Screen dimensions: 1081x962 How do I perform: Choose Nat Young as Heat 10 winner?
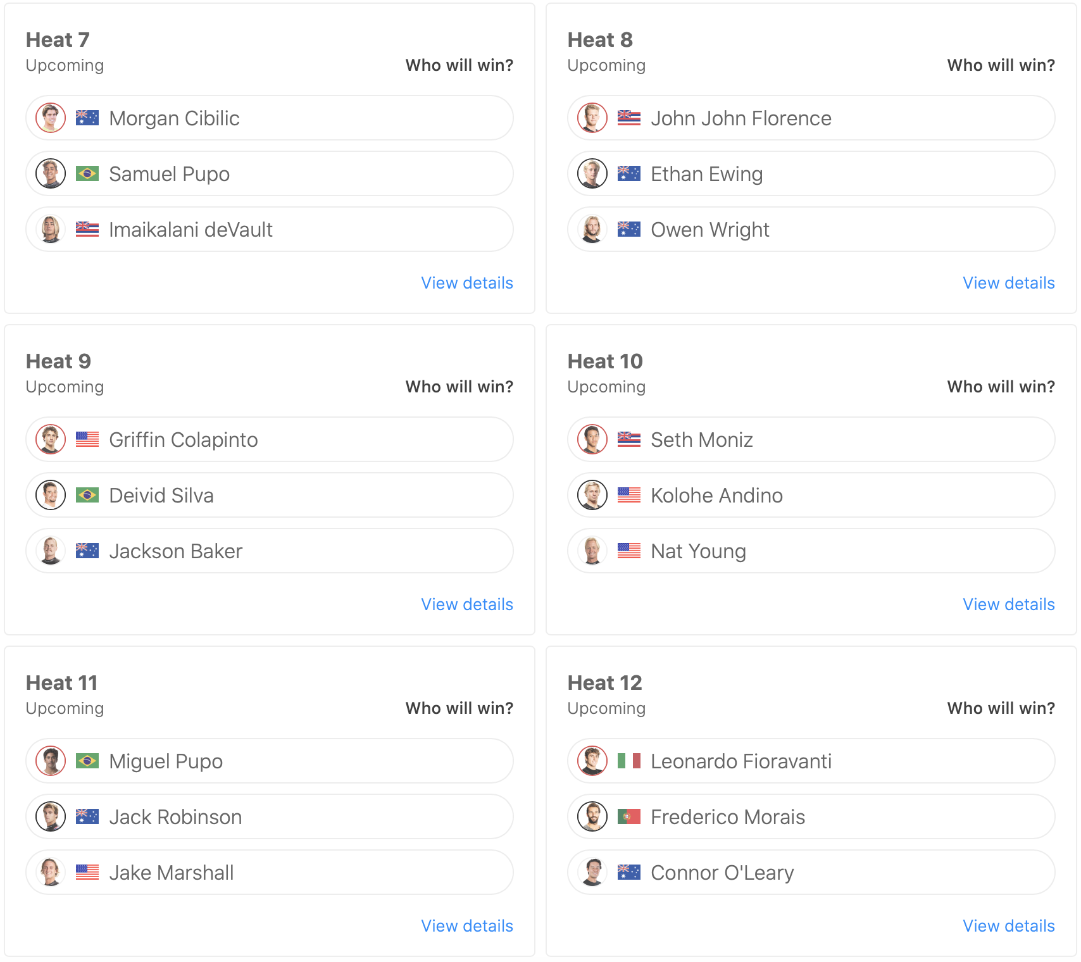click(x=811, y=551)
